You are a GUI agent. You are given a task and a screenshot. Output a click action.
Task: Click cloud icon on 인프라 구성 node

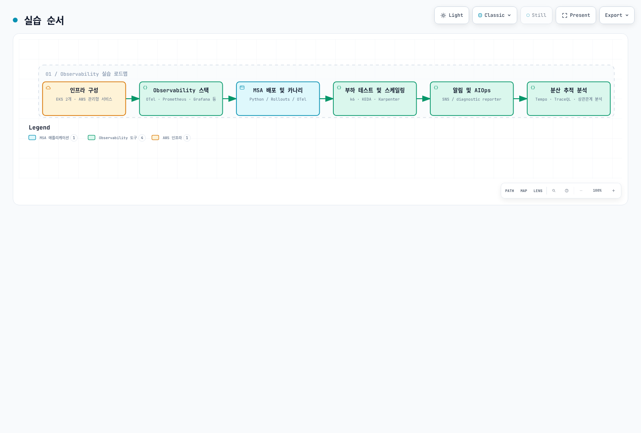click(x=48, y=87)
